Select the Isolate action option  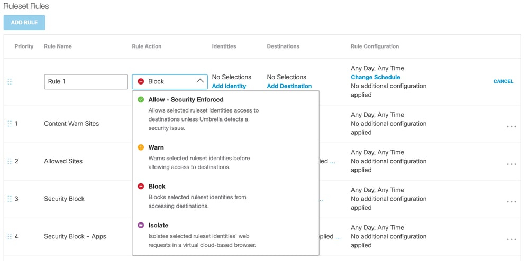click(x=158, y=226)
